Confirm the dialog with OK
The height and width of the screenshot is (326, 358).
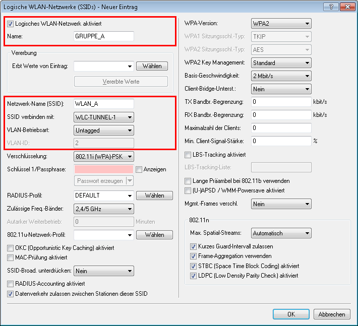pyautogui.click(x=291, y=314)
